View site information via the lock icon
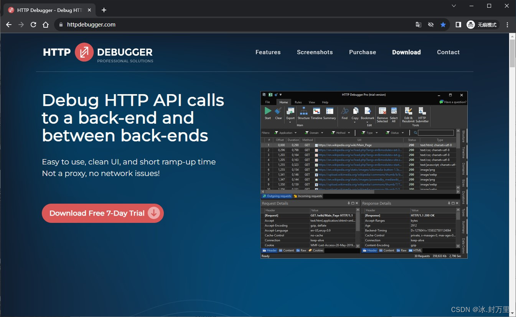This screenshot has height=317, width=516. click(x=61, y=25)
